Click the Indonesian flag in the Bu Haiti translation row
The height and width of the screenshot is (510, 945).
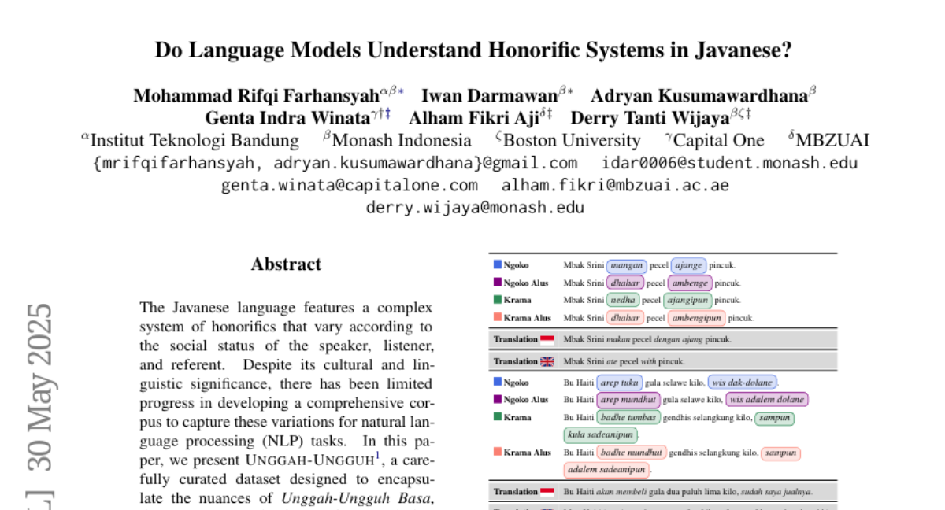click(547, 492)
